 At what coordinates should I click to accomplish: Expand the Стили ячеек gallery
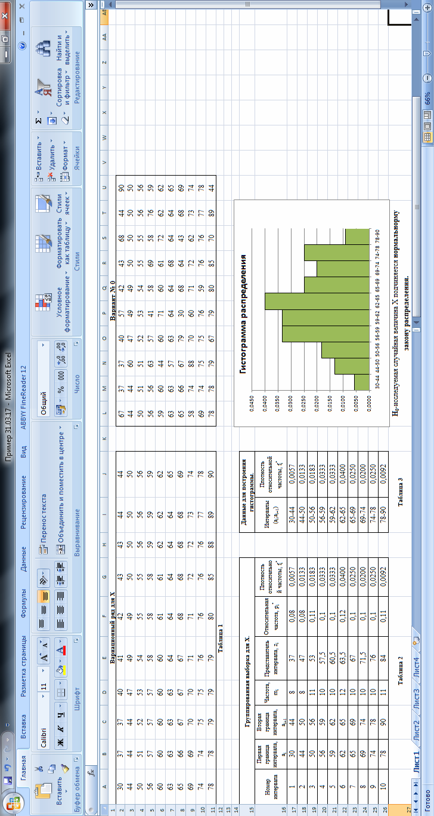tap(51, 203)
